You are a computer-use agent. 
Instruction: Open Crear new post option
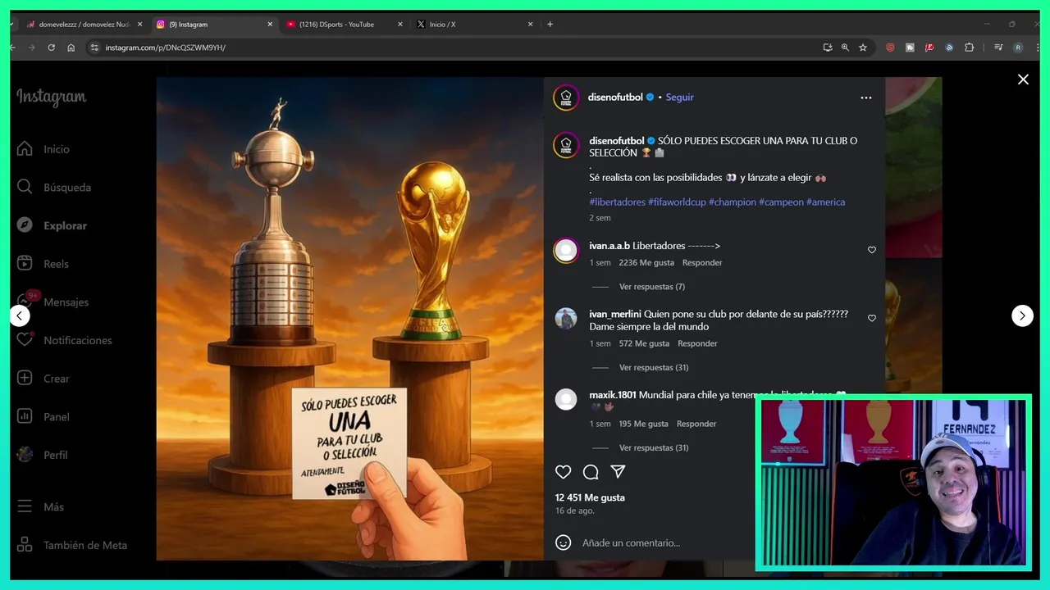[x=44, y=379]
